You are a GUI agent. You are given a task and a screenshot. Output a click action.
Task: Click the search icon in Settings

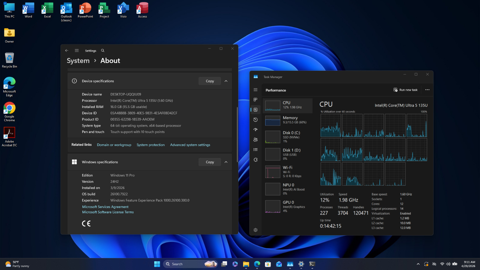[x=103, y=50]
